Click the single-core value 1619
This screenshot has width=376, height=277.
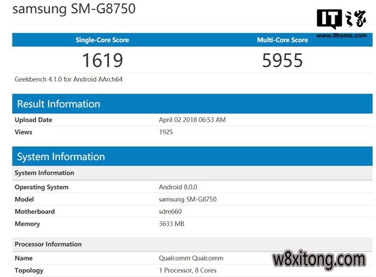point(102,60)
